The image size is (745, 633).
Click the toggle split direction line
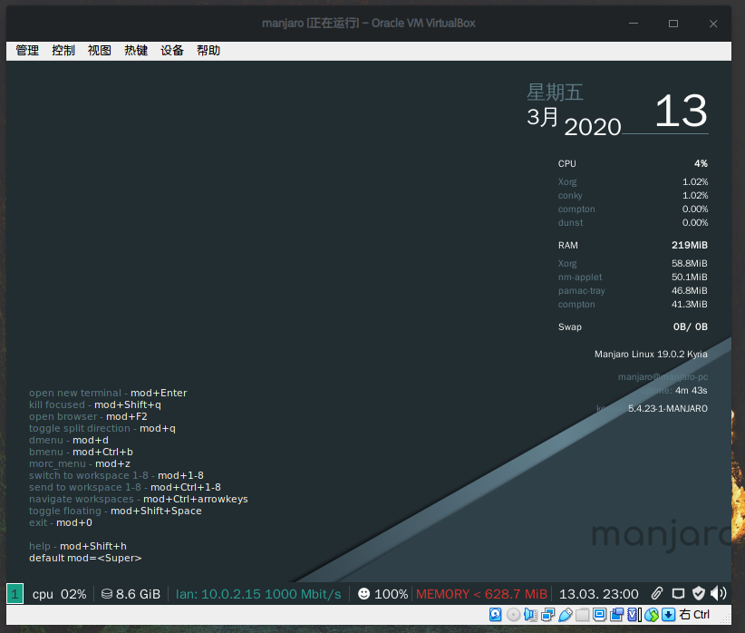[x=102, y=428]
